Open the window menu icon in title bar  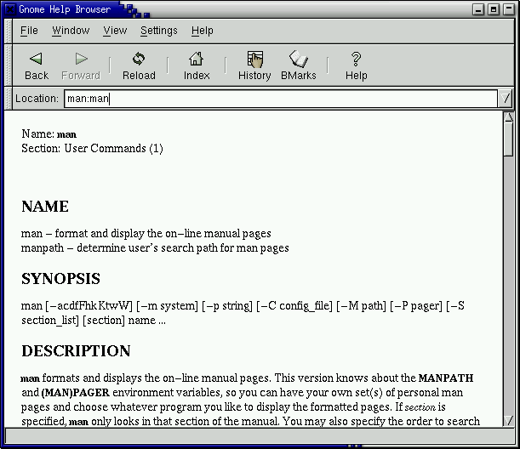[x=10, y=9]
